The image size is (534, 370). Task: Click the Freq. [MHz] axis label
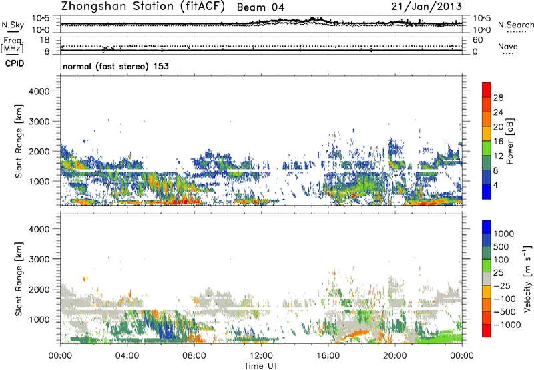[12, 45]
